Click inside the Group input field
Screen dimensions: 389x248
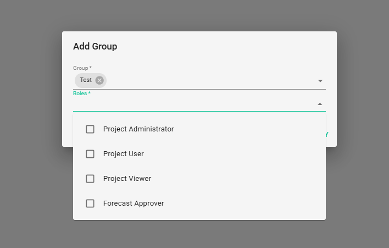pos(209,81)
